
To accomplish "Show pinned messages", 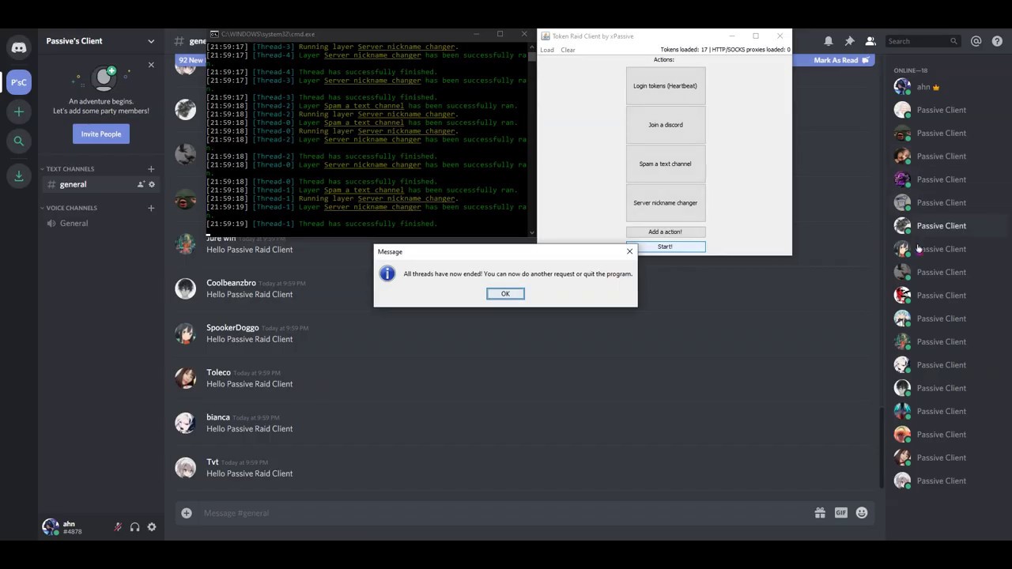I will coord(849,41).
